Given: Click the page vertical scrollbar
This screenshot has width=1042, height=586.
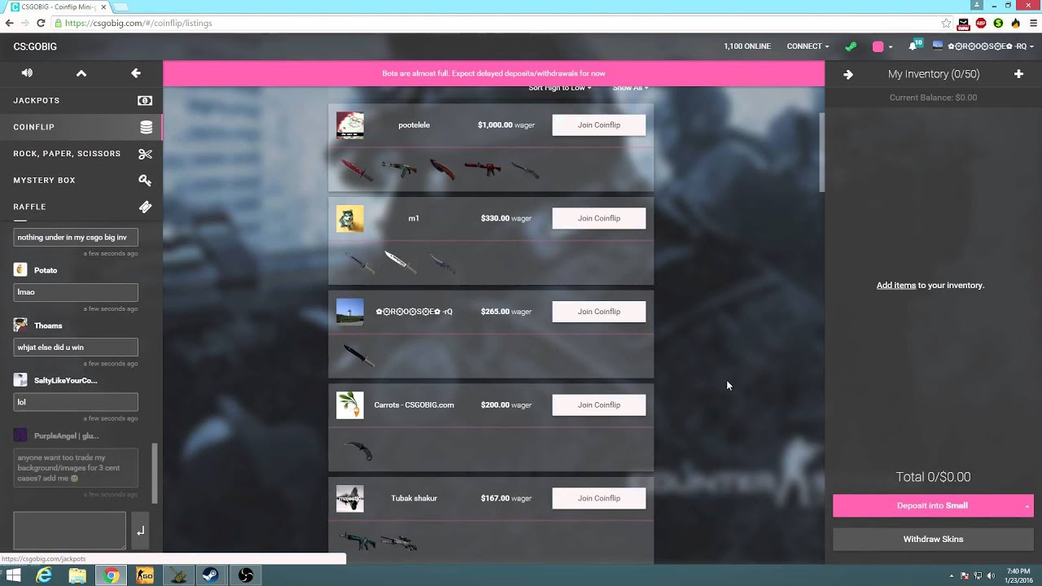Looking at the screenshot, I should (x=821, y=152).
